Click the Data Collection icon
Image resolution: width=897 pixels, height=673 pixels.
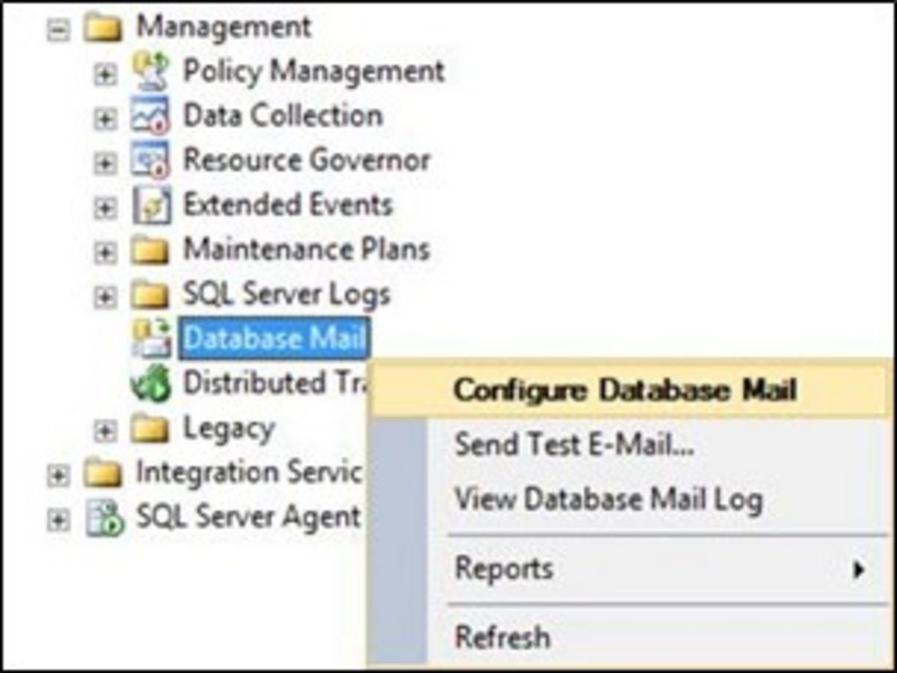[150, 116]
